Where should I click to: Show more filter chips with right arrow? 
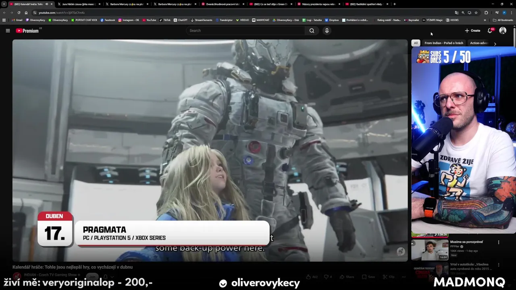[x=495, y=43]
